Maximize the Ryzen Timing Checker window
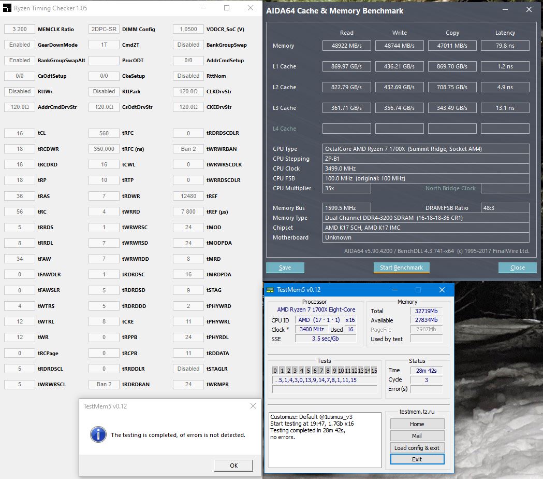 coord(227,8)
